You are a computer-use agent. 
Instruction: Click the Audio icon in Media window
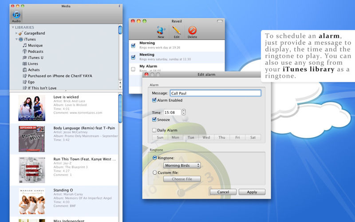(x=16, y=15)
